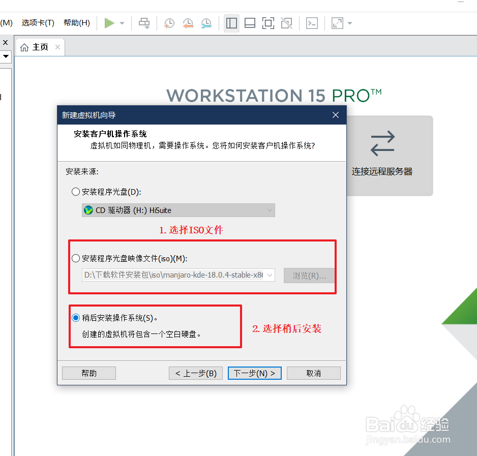This screenshot has width=477, height=456.
Task: Open the snapshot manager icon
Action: (x=206, y=23)
